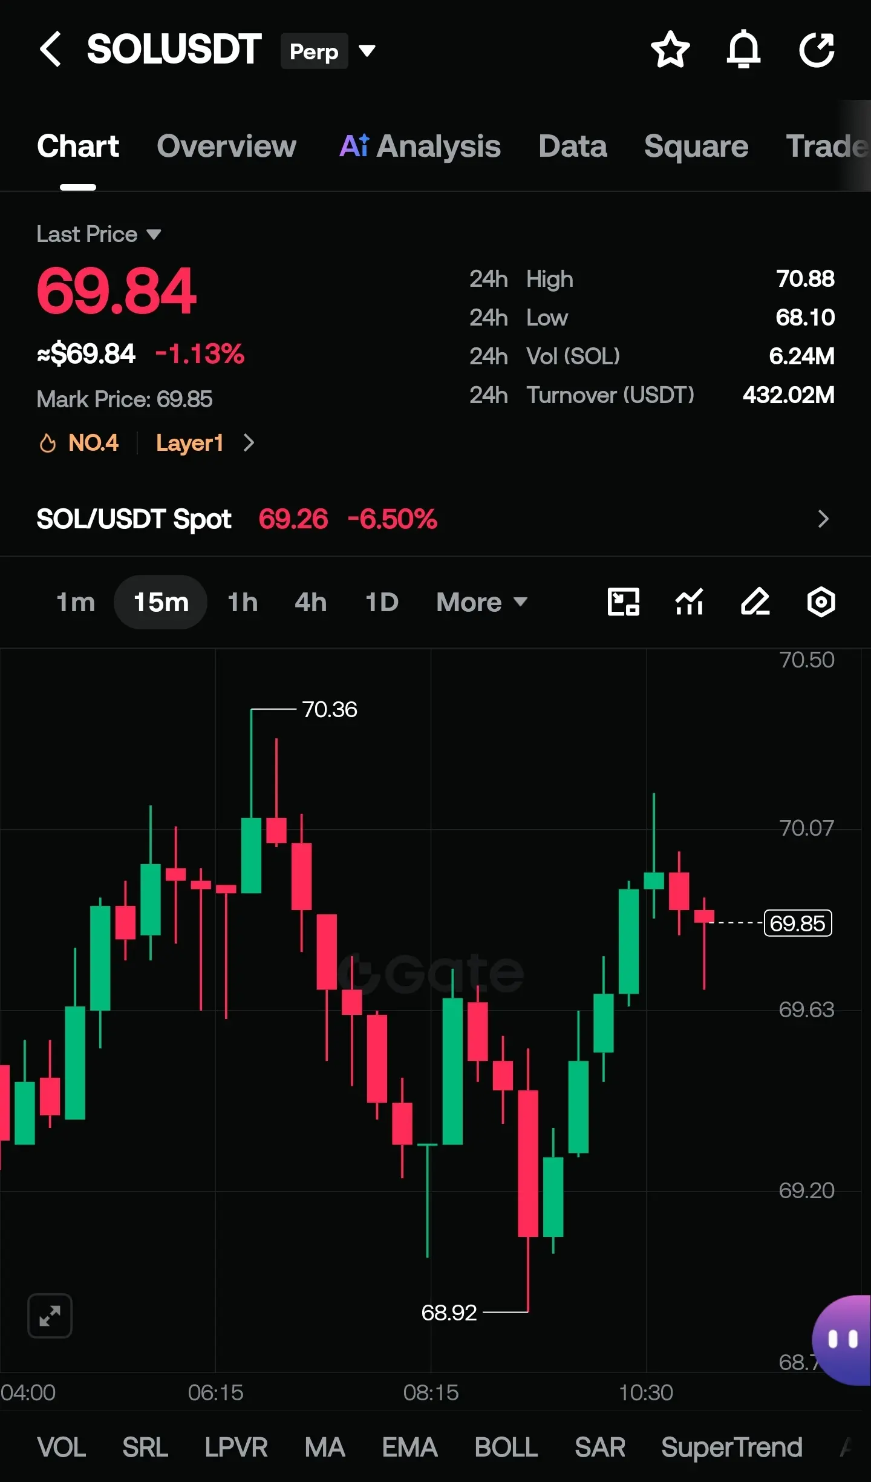This screenshot has height=1482, width=871.
Task: Open the purple assistant bot bubble
Action: (x=841, y=1340)
